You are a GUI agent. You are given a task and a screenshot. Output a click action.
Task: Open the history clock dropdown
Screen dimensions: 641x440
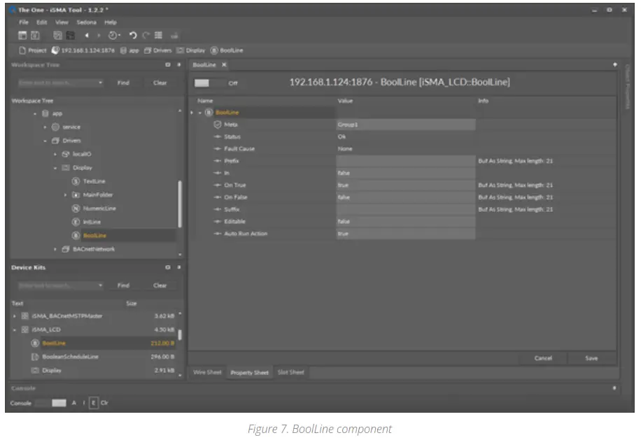(x=114, y=36)
